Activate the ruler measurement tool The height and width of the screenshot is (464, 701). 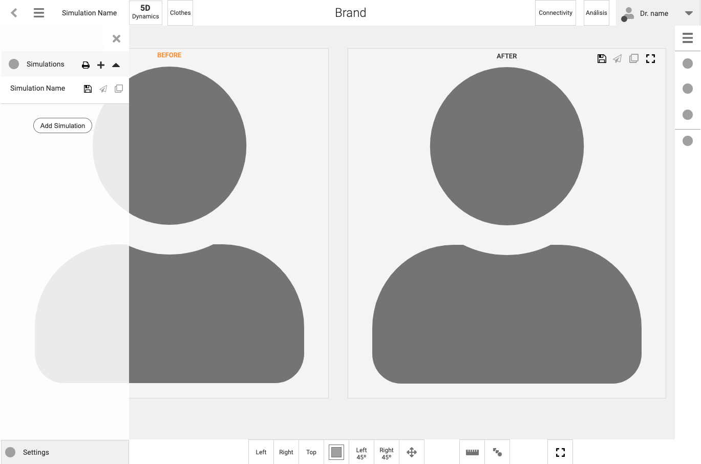tap(472, 452)
